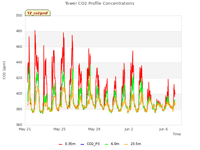
Task: Click the 360 y-axis tick label
Action: coord(19,125)
